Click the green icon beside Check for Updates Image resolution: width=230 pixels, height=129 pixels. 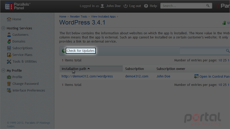click(64, 51)
